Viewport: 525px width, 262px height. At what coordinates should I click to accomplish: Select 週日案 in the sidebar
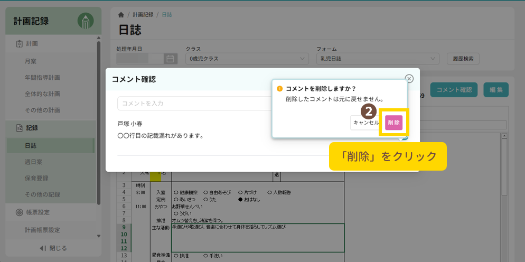pos(34,162)
